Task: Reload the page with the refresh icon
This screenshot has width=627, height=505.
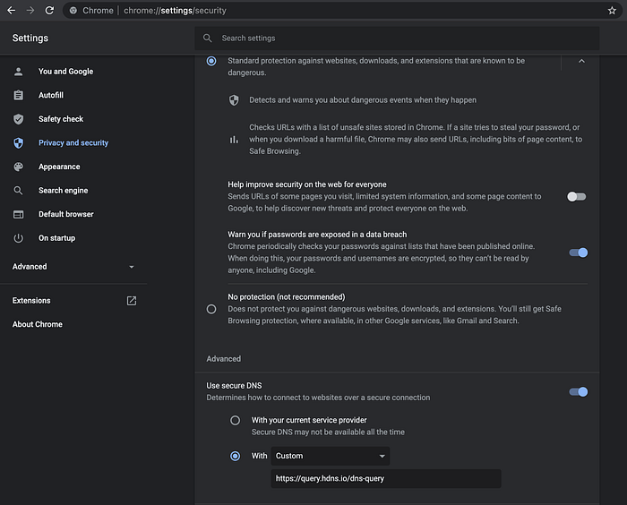Action: [48, 11]
